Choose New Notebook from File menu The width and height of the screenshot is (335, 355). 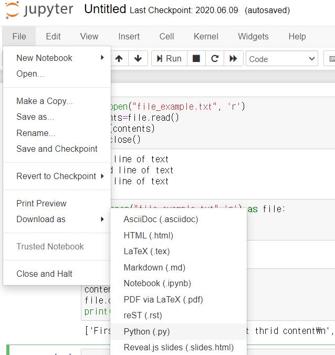(57, 58)
